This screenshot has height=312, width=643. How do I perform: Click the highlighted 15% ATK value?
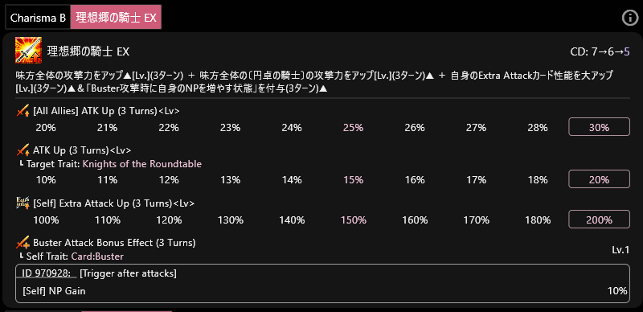pyautogui.click(x=353, y=180)
